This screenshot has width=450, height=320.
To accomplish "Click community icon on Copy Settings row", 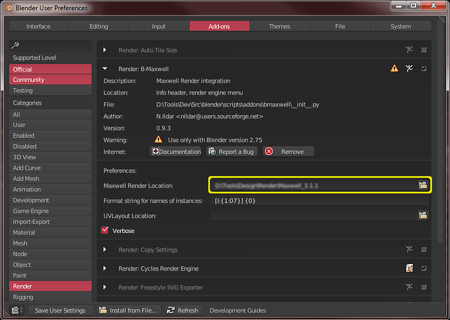I will coord(410,249).
